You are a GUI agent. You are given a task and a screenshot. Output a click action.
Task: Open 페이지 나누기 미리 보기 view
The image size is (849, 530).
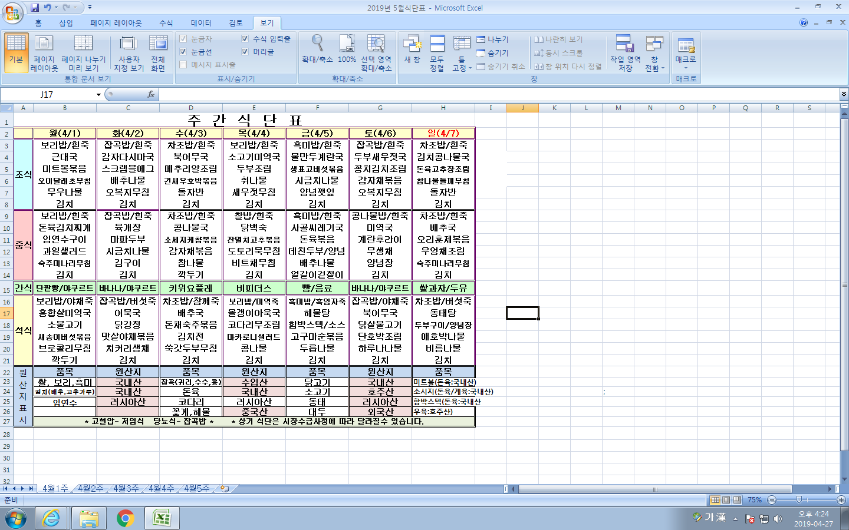(83, 52)
